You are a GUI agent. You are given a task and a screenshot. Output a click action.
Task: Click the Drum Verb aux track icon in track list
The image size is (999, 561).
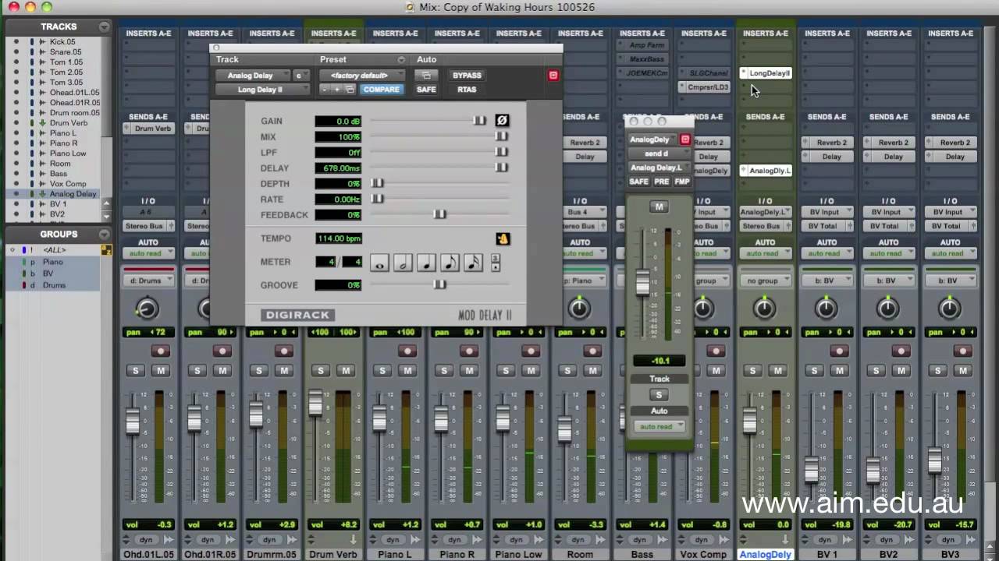click(x=43, y=123)
